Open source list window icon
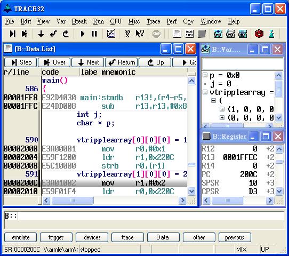Screen dimensions: 289x256 coord(177,34)
